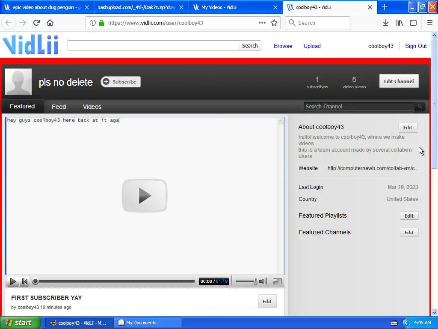Edit Featured Playlists
The width and height of the screenshot is (438, 329).
click(x=409, y=216)
